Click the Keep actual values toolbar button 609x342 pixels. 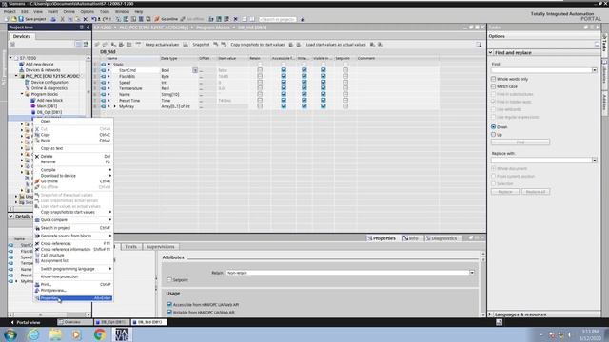tap(162, 45)
